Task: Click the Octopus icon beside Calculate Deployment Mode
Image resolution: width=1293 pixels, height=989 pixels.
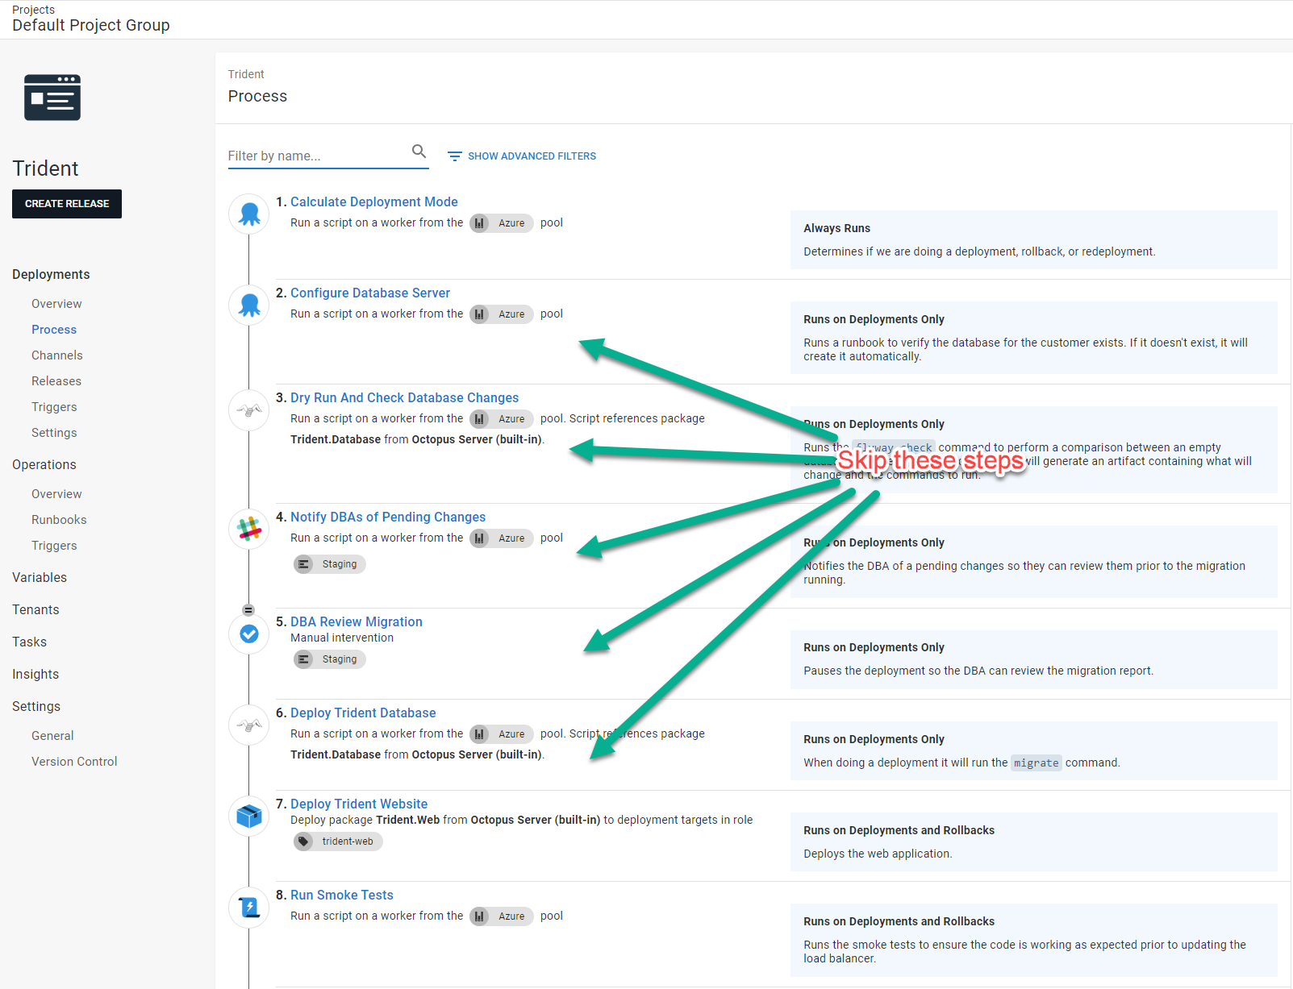Action: pyautogui.click(x=248, y=214)
